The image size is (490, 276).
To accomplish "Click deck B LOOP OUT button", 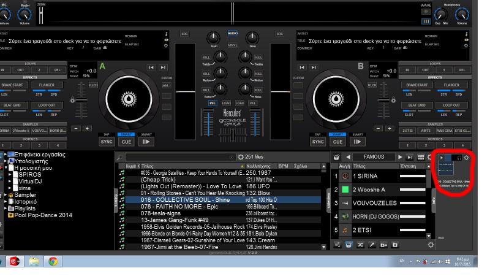I will [x=451, y=105].
